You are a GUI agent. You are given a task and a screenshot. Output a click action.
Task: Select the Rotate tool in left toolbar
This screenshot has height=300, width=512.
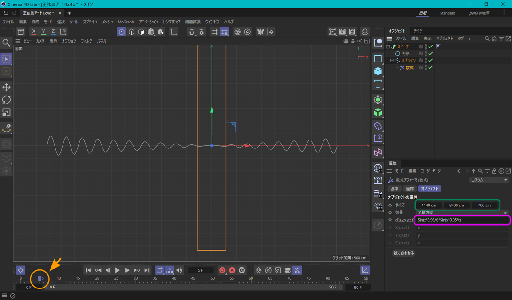[6, 100]
